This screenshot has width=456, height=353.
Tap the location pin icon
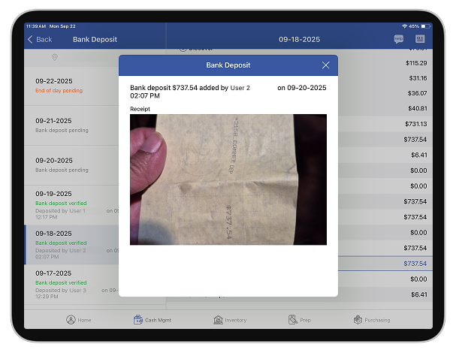tap(55, 57)
